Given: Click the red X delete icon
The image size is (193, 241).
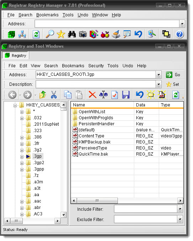Looking at the screenshot, I should (x=93, y=95).
